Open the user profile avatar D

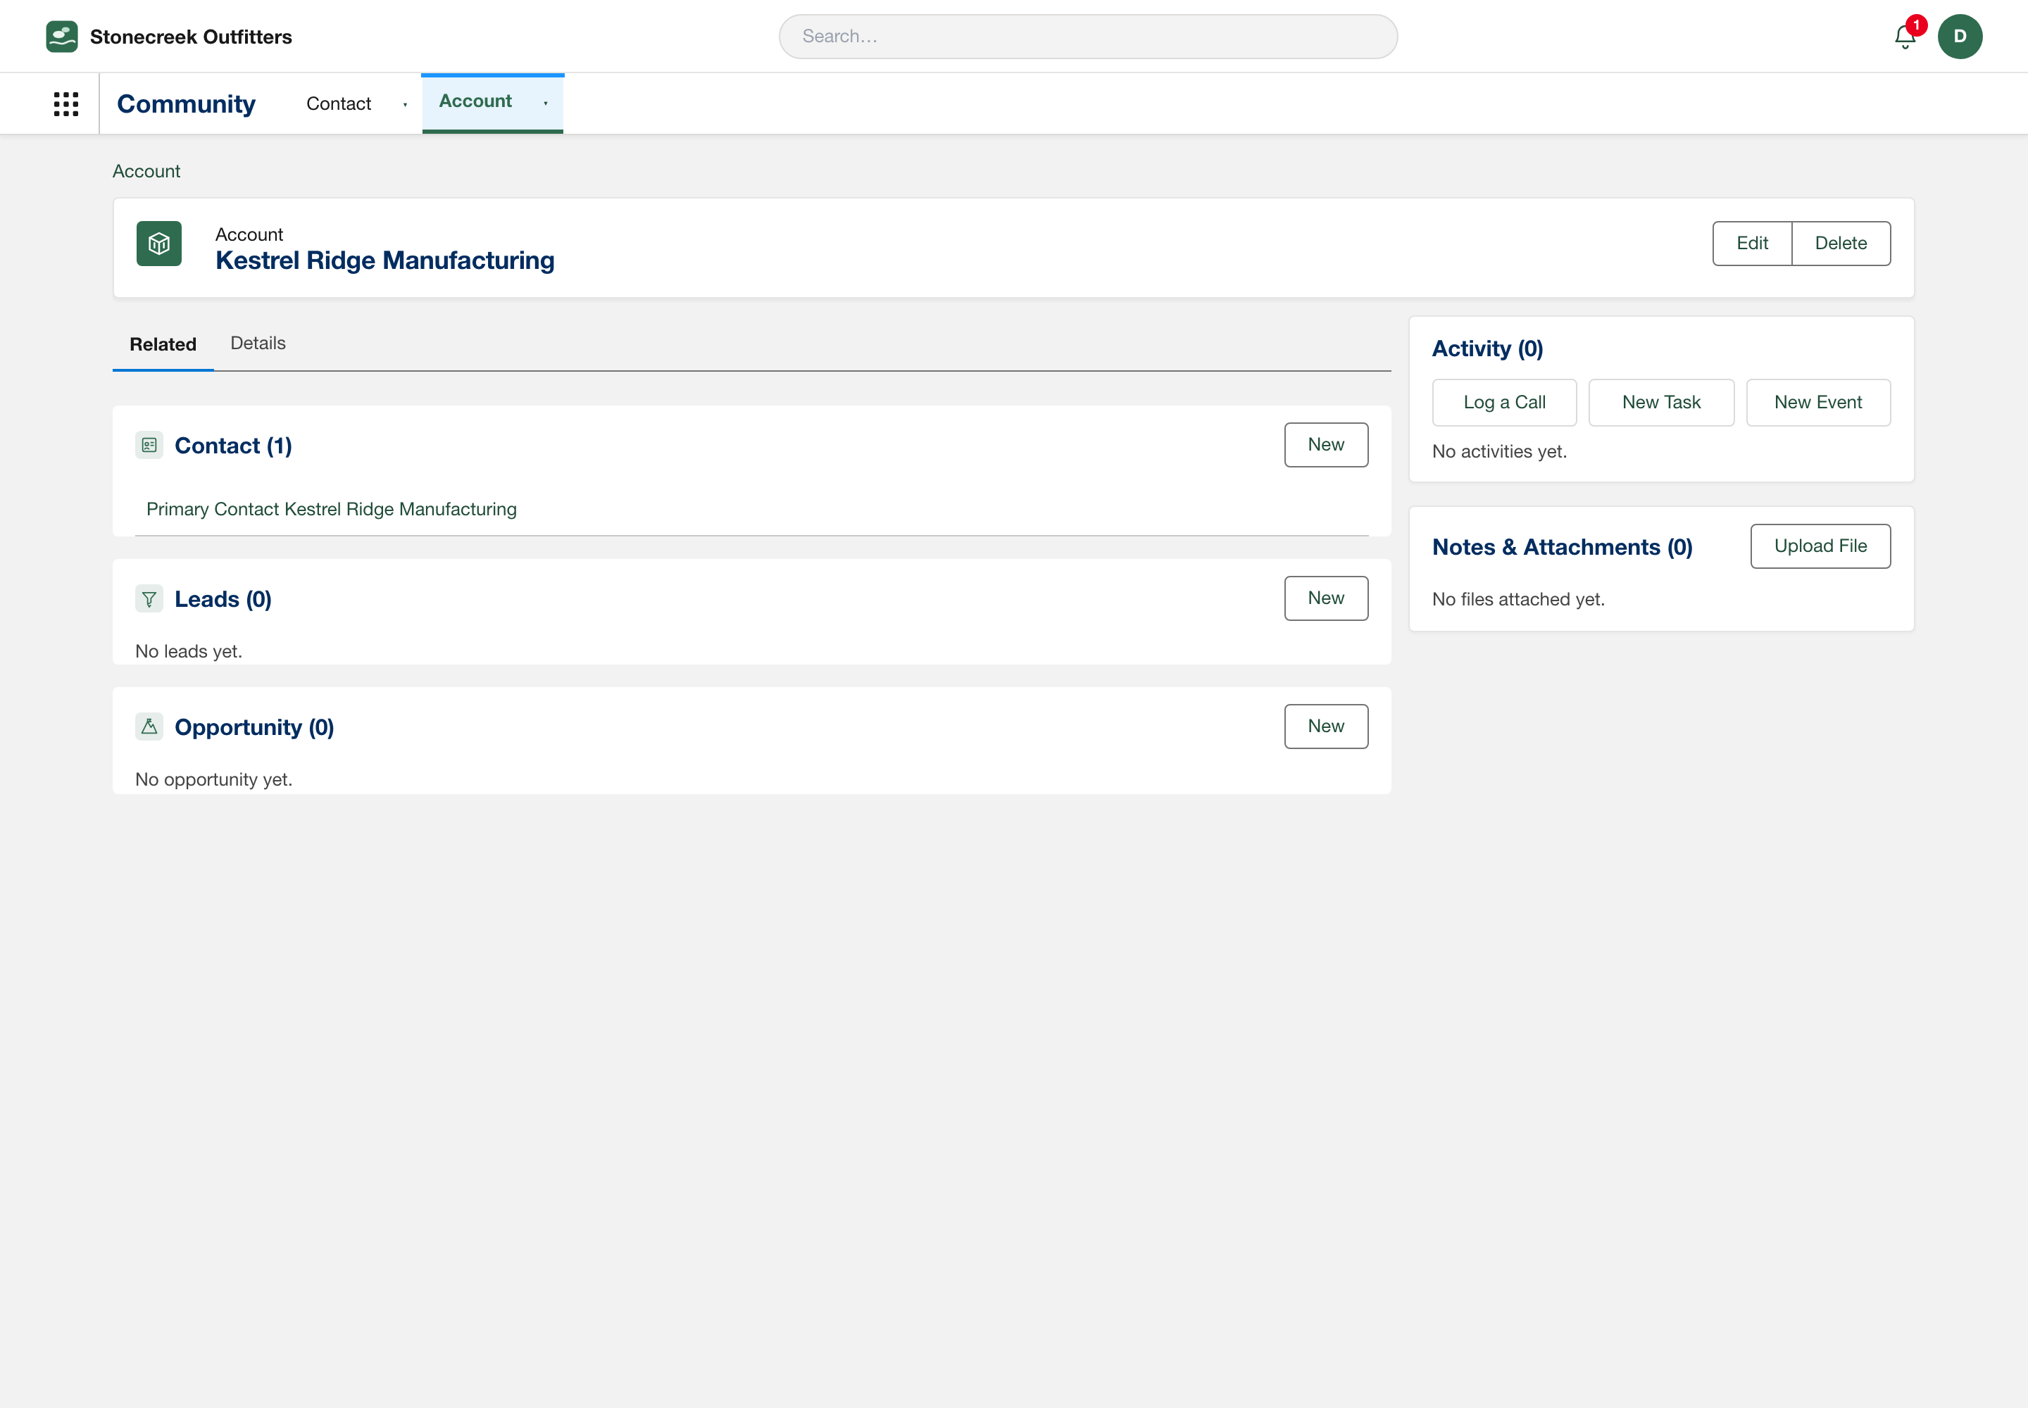(1959, 36)
